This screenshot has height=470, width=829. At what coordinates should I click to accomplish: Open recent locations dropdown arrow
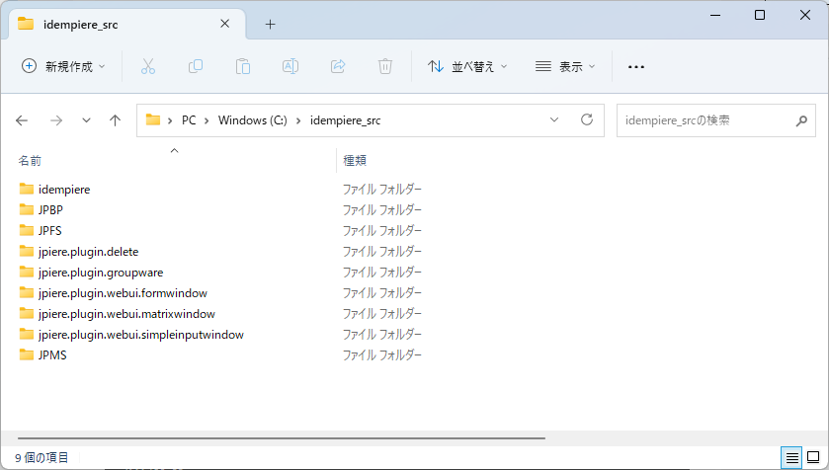tap(86, 120)
